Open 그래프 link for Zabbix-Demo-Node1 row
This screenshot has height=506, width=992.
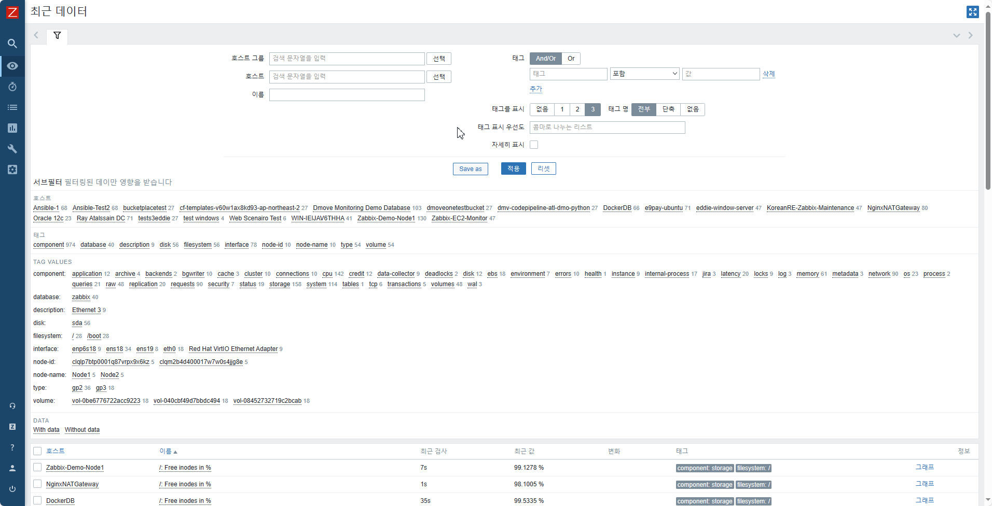[925, 467]
